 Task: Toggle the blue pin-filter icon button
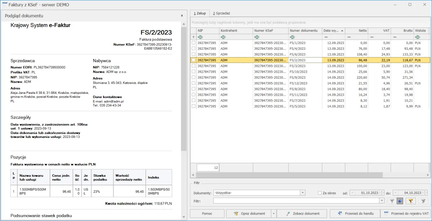point(400,201)
